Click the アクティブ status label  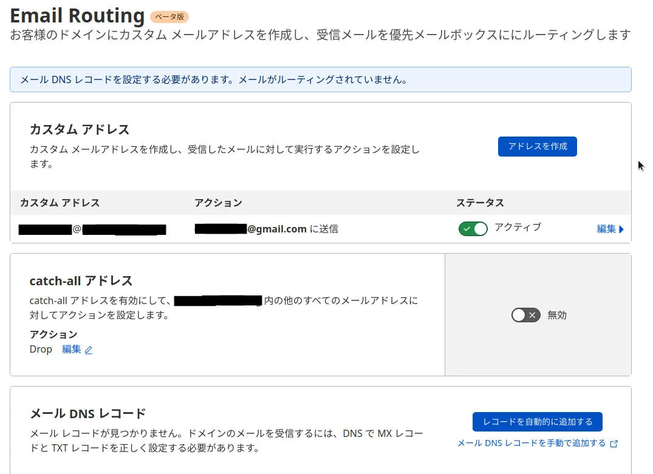518,227
